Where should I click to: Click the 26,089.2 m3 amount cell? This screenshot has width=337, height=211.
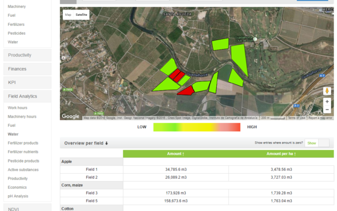[x=176, y=177]
